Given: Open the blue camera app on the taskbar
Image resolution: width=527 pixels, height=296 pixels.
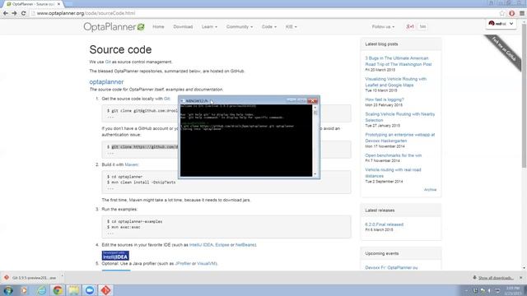Looking at the screenshot, I should click(90, 290).
